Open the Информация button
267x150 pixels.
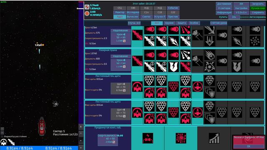[224, 12]
